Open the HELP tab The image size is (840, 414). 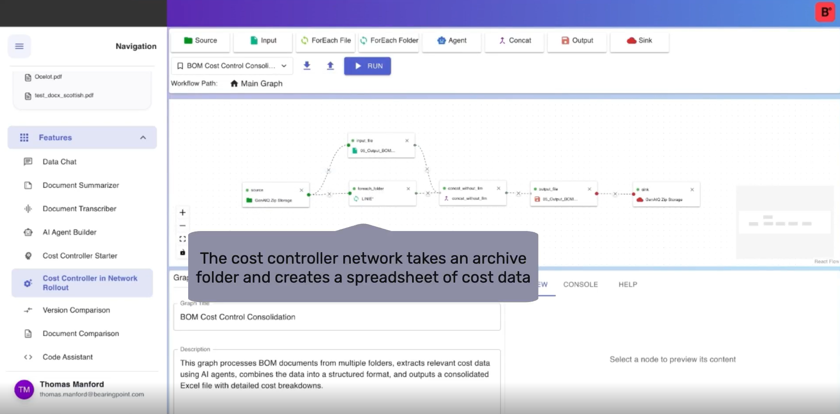pos(628,285)
